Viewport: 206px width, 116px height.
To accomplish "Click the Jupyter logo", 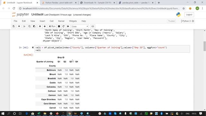I will (20, 15).
